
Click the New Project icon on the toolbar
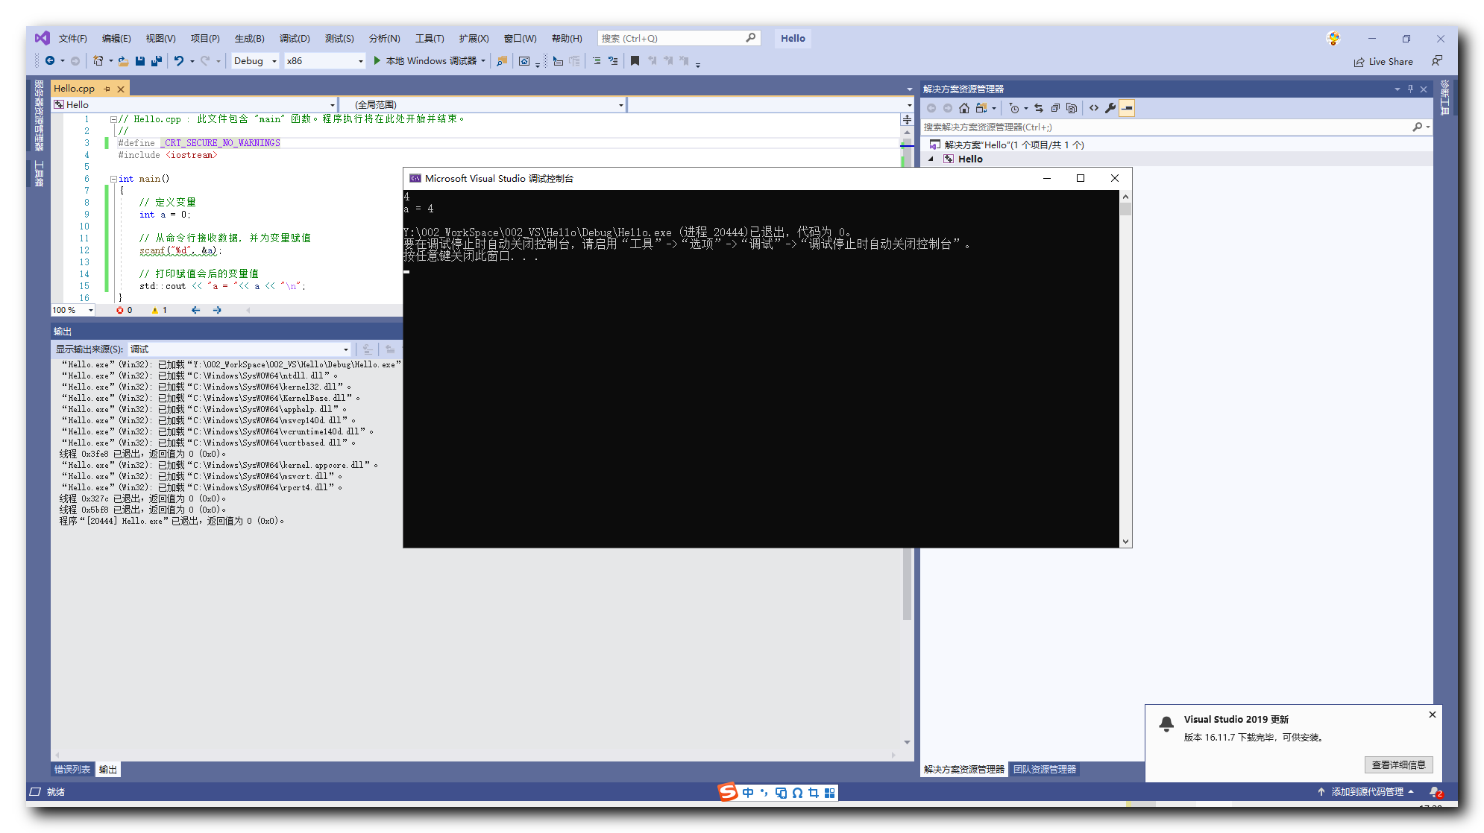[x=98, y=61]
